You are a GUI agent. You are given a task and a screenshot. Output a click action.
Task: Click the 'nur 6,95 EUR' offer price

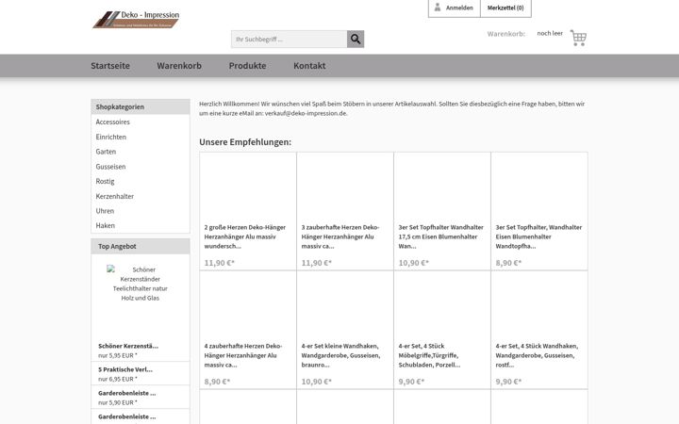click(117, 379)
